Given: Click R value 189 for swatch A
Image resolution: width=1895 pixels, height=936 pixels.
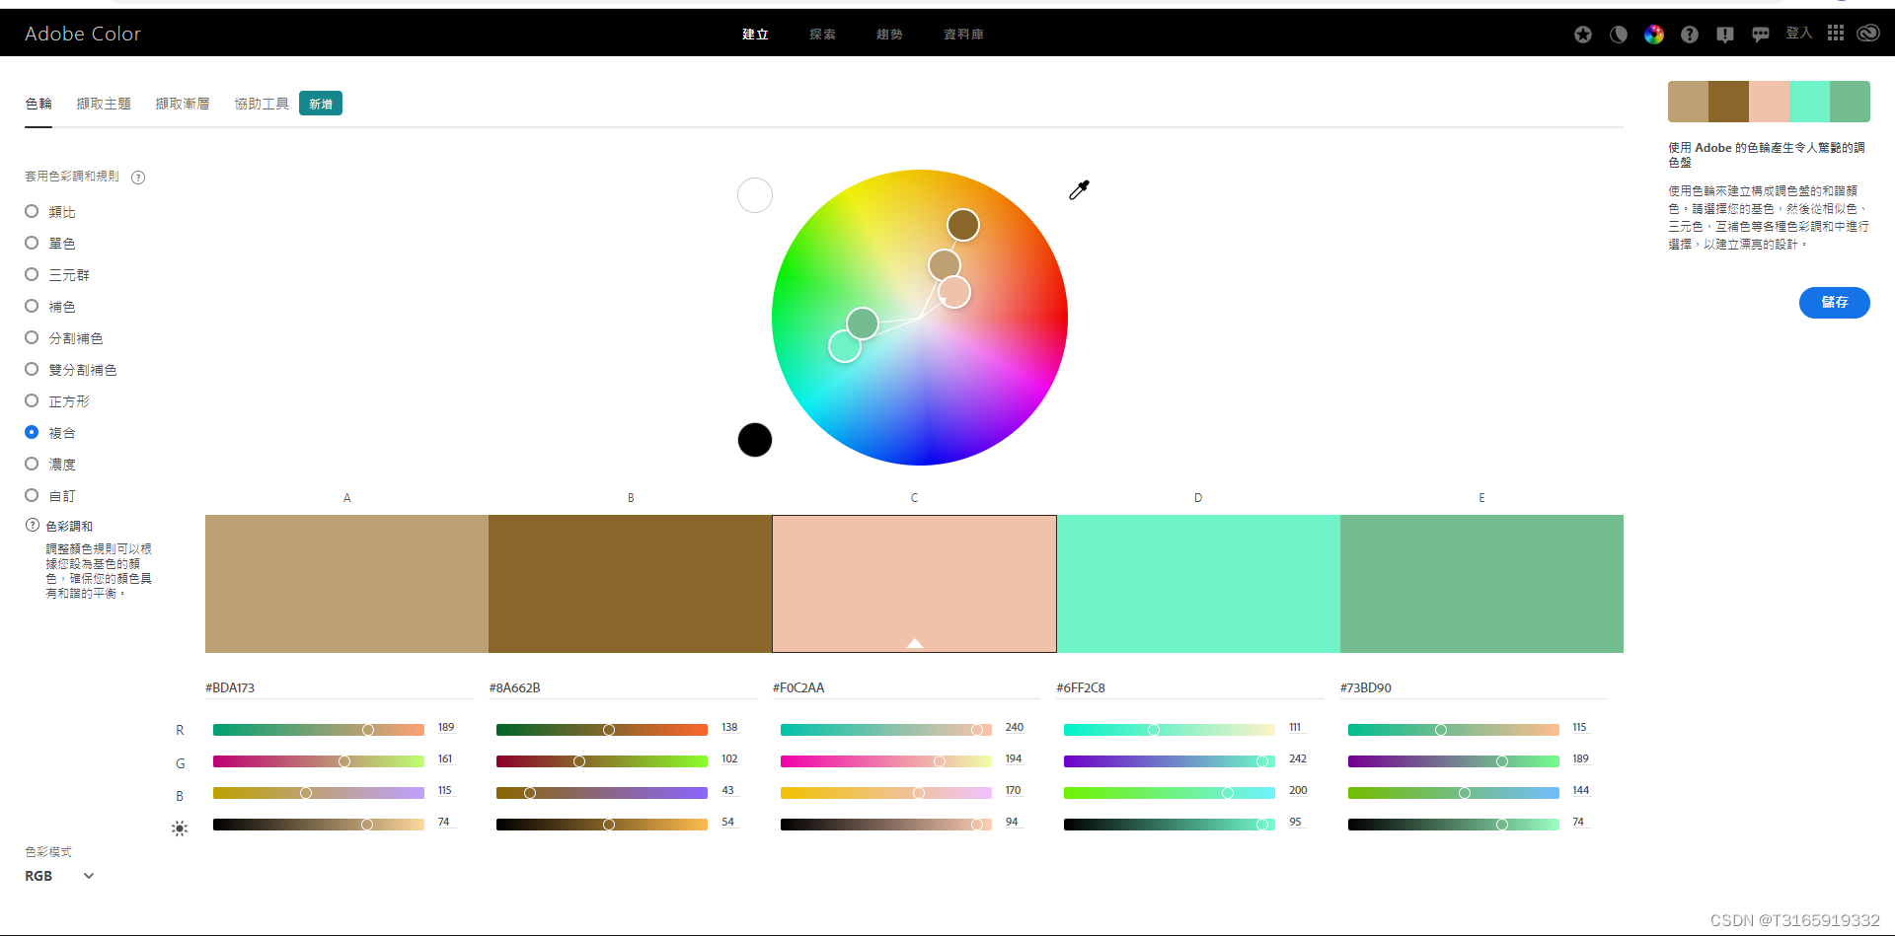Looking at the screenshot, I should click(446, 728).
